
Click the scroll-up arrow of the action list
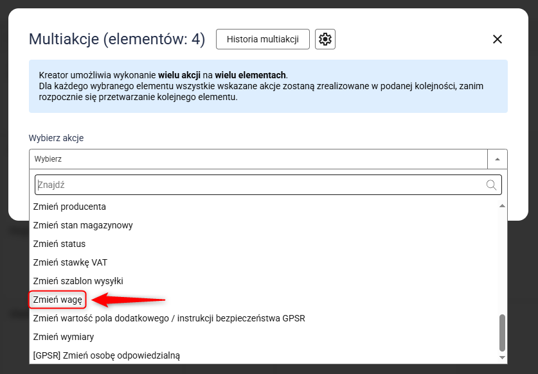click(502, 206)
